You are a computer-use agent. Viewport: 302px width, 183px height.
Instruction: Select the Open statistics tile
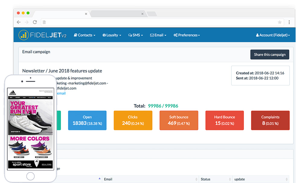coord(87,120)
